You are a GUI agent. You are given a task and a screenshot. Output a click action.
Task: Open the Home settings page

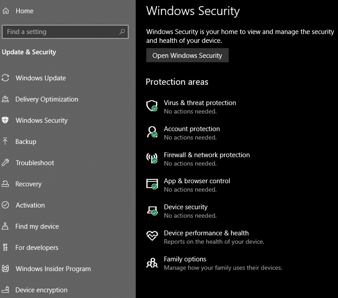[25, 11]
